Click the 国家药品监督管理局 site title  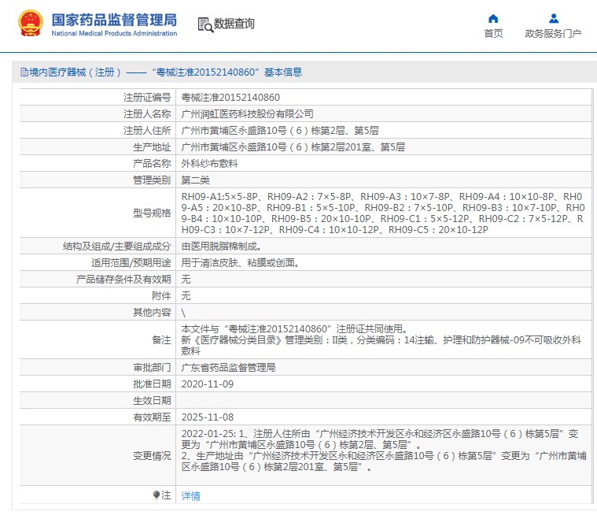[114, 20]
